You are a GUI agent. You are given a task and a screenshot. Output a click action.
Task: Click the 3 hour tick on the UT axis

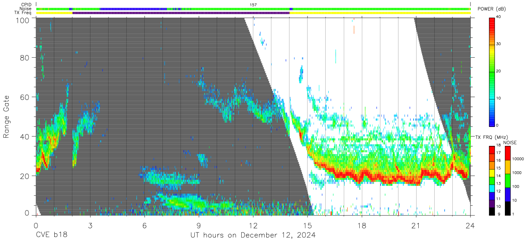pos(90,225)
